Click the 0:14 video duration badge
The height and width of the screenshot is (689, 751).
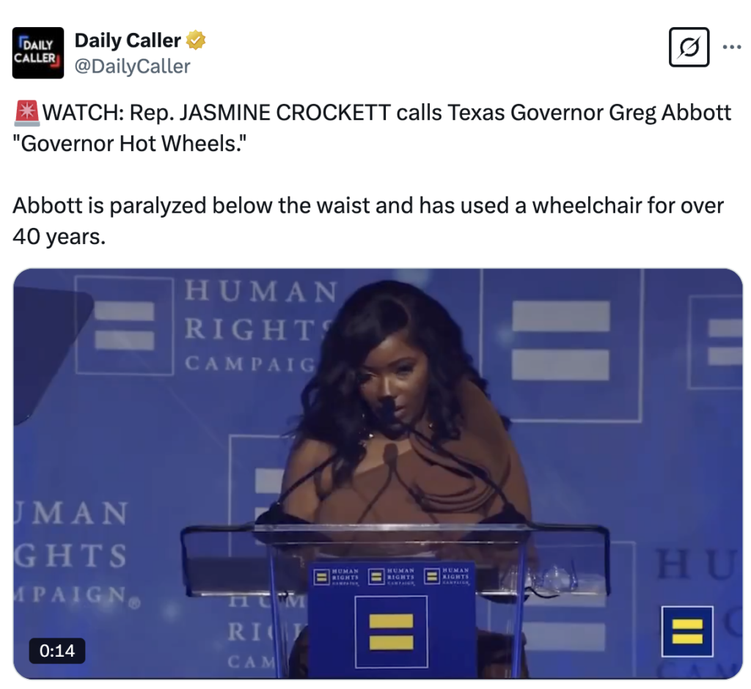[57, 651]
